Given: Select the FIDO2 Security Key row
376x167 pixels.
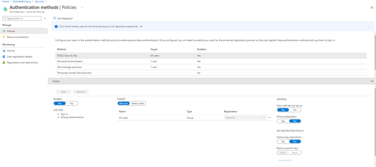Looking at the screenshot, I should point(211,56).
